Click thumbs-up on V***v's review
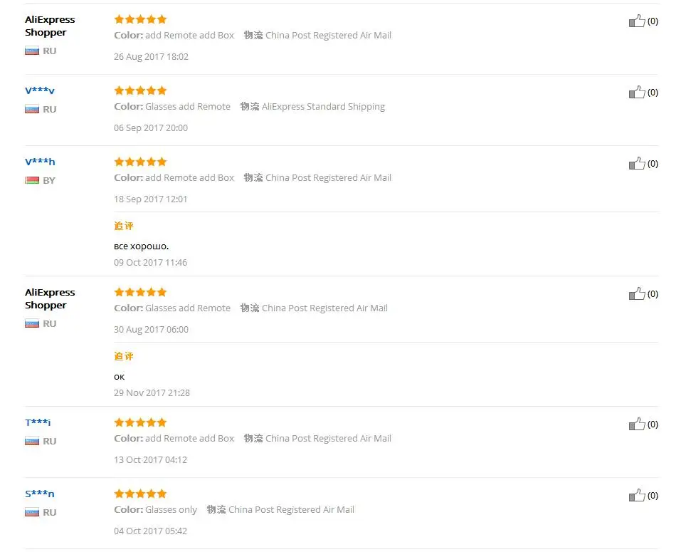This screenshot has height=552, width=681. 637,93
